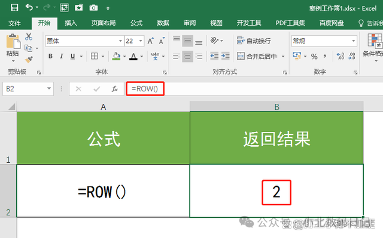The width and height of the screenshot is (383, 238).
Task: Copy selection with the copy icon
Action: coord(28,48)
